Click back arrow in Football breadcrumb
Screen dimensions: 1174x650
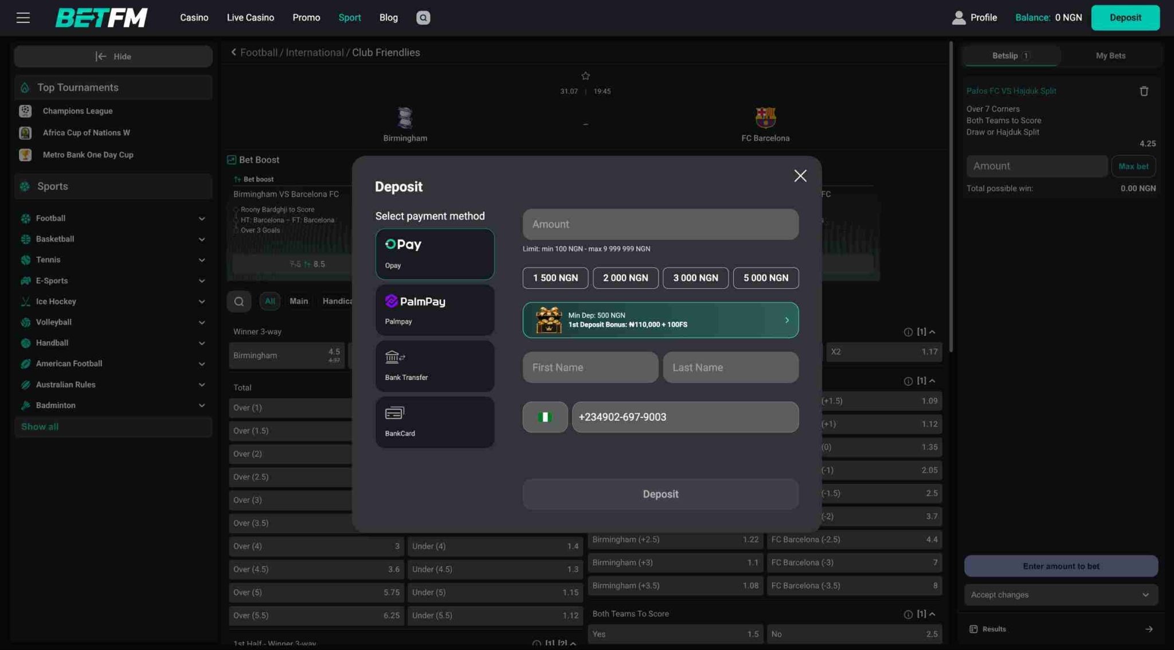234,52
